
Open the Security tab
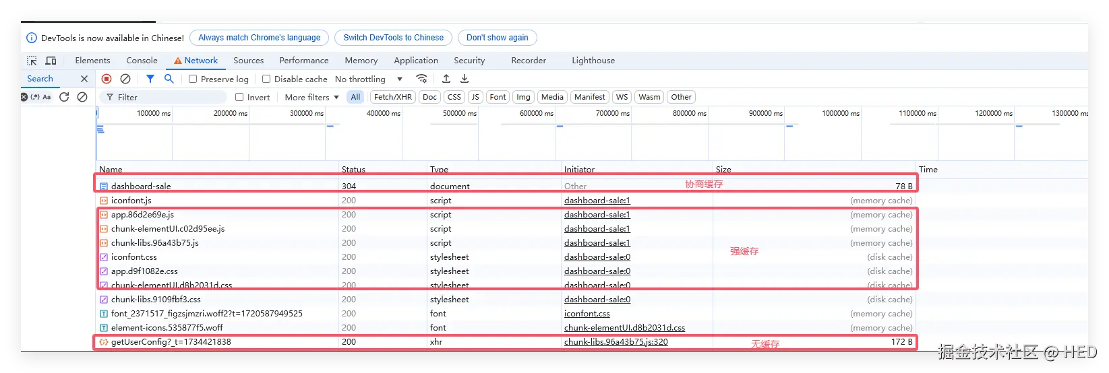469,61
